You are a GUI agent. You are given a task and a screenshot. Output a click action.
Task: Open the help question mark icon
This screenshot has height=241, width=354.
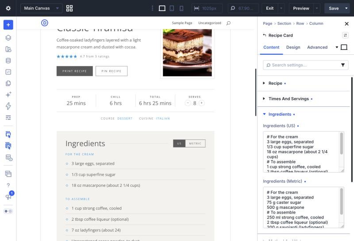coord(8,185)
